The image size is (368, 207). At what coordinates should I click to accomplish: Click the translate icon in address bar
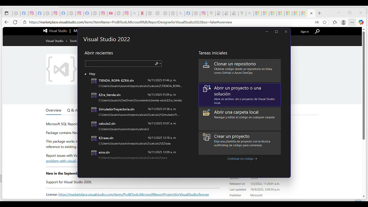(x=317, y=22)
